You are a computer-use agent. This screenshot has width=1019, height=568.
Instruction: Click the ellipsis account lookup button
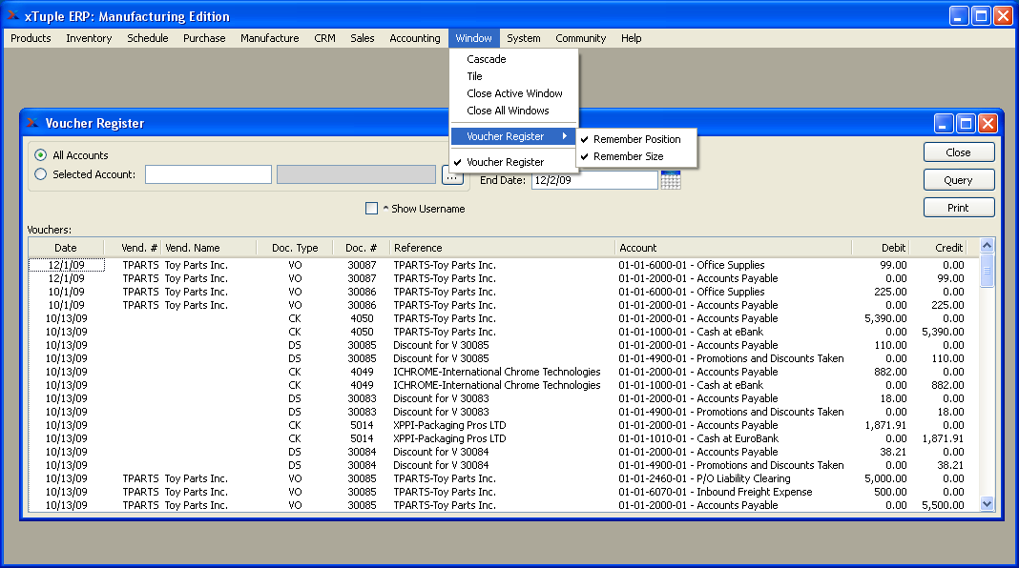(x=453, y=175)
